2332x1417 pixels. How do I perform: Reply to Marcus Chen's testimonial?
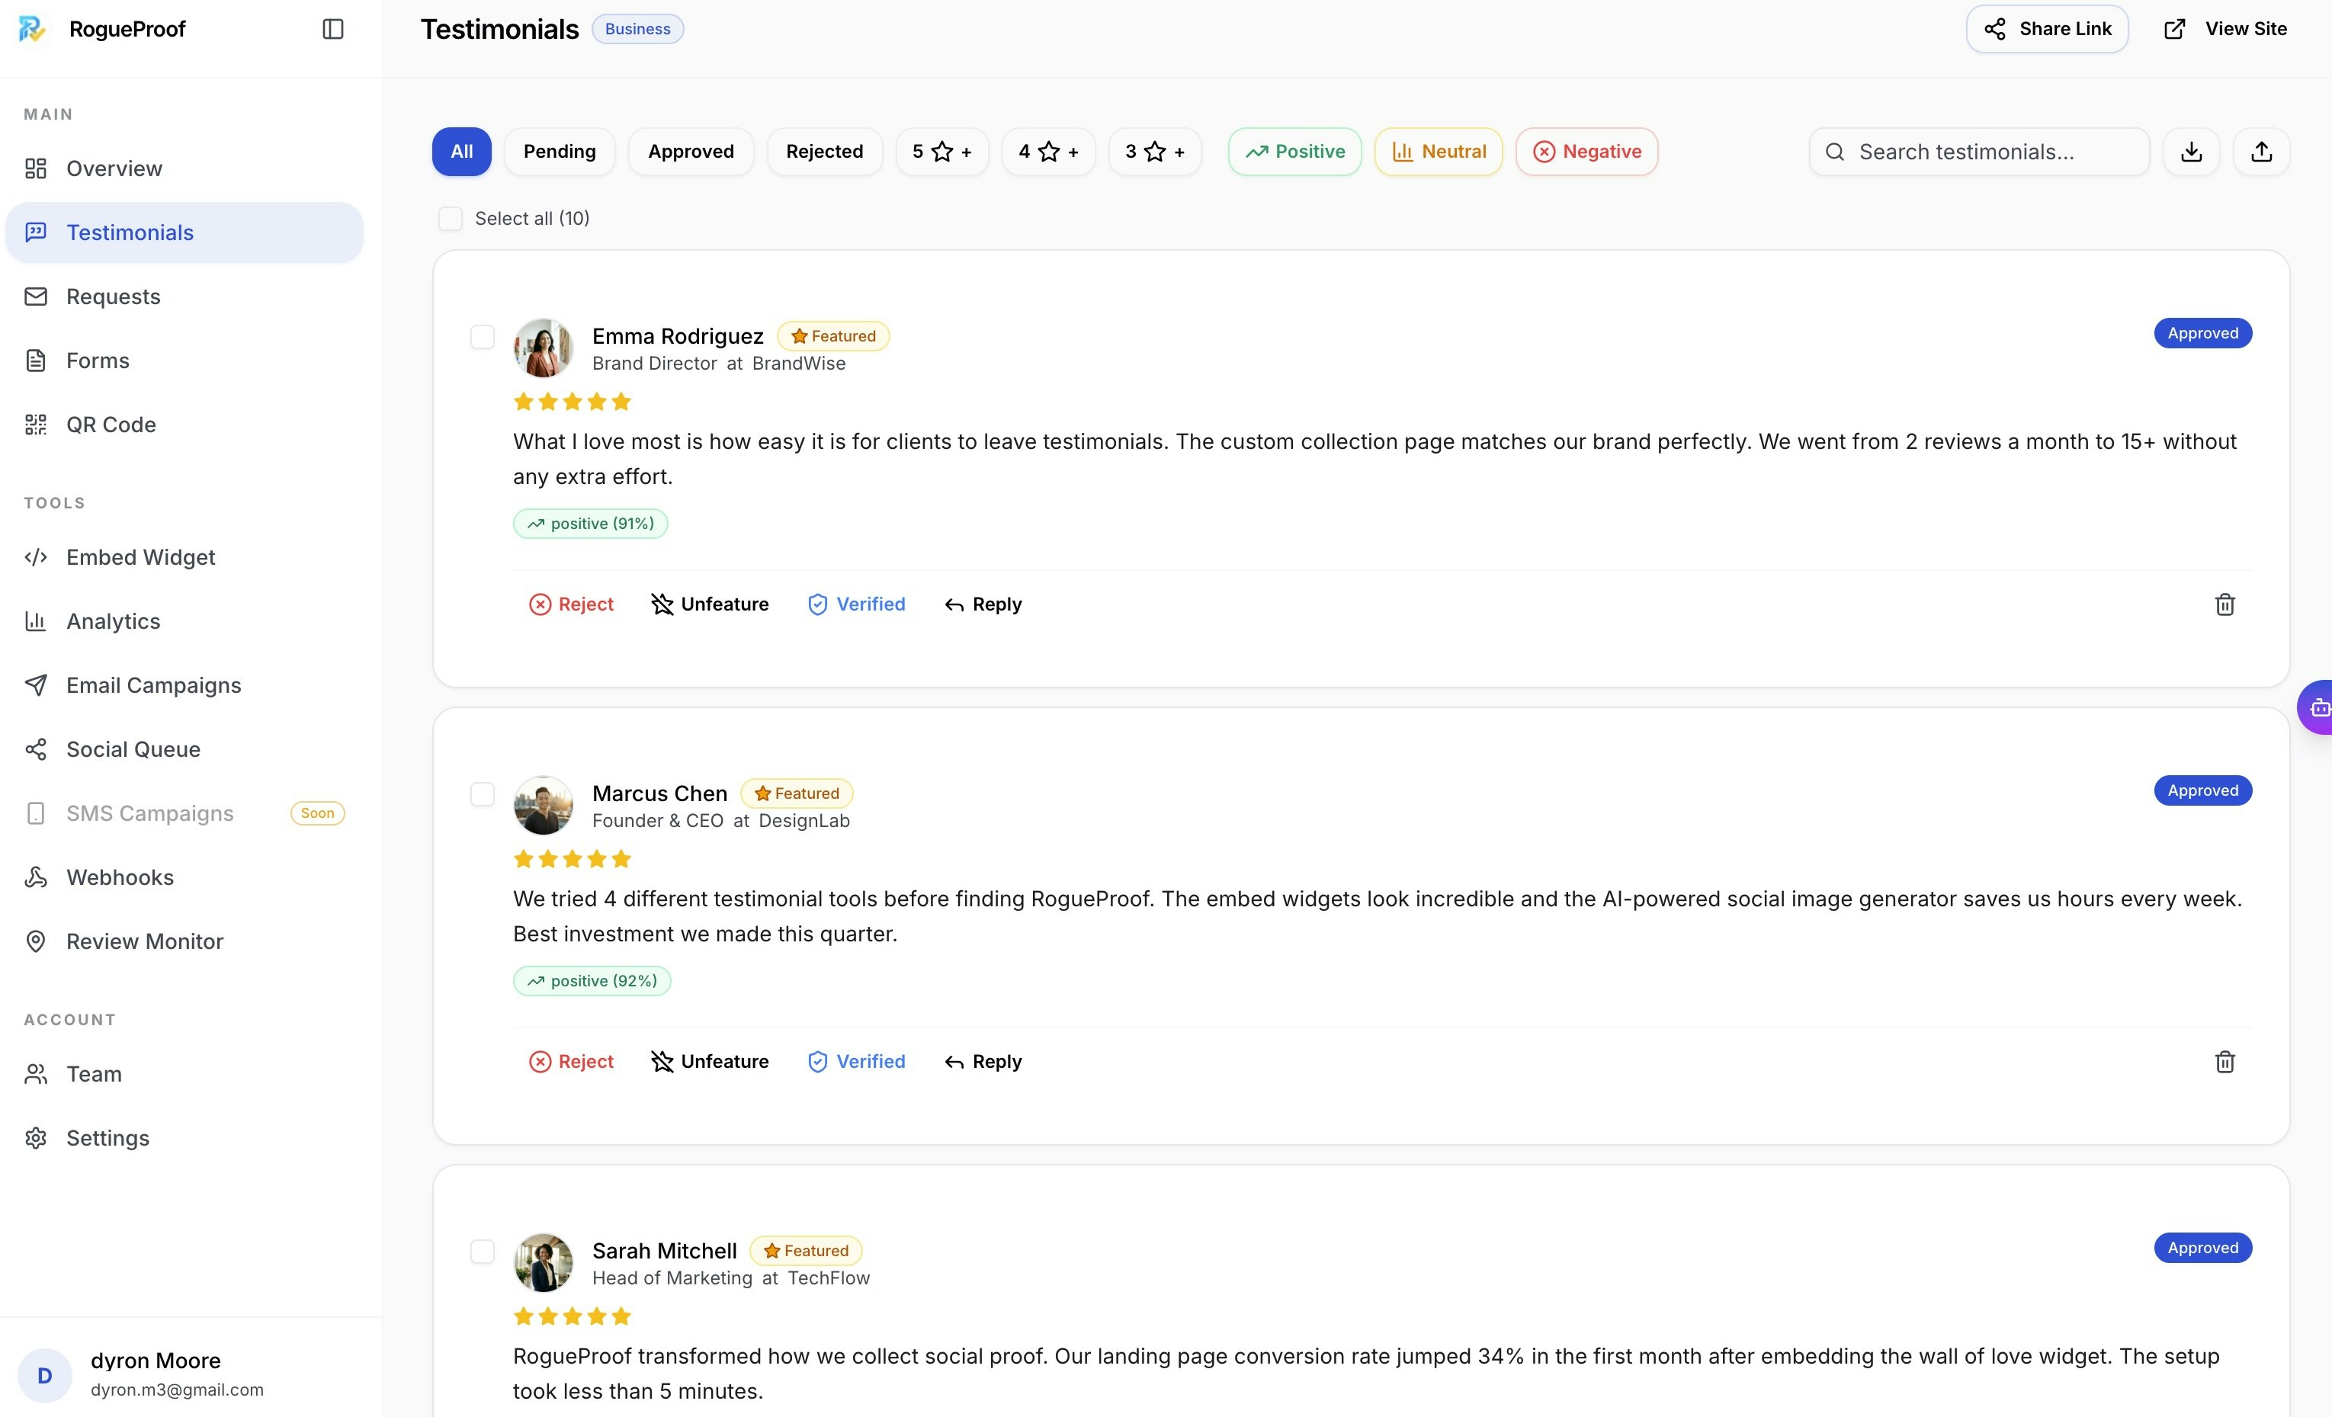point(983,1061)
